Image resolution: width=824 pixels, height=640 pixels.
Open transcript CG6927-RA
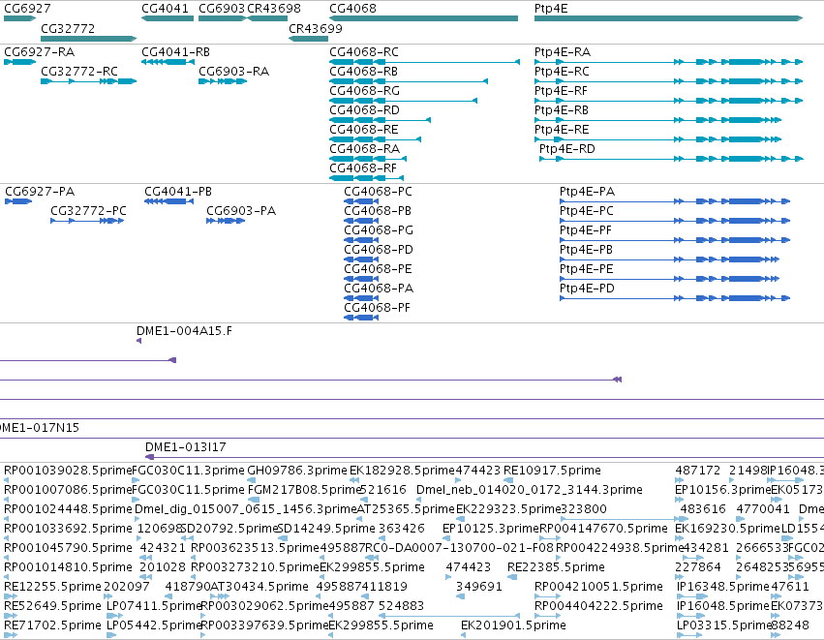(x=20, y=62)
